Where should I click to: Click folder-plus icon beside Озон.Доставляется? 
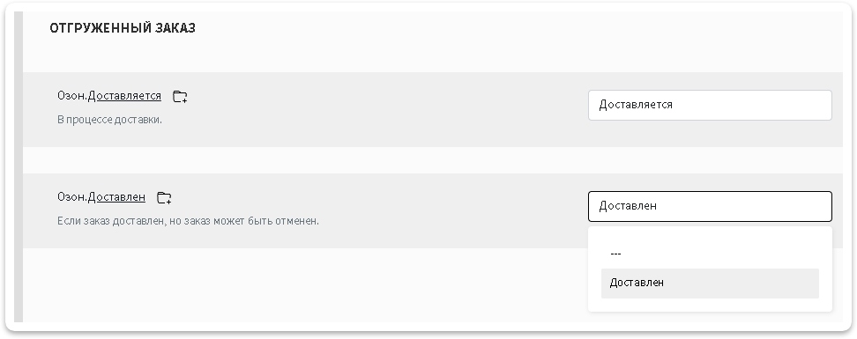click(180, 97)
